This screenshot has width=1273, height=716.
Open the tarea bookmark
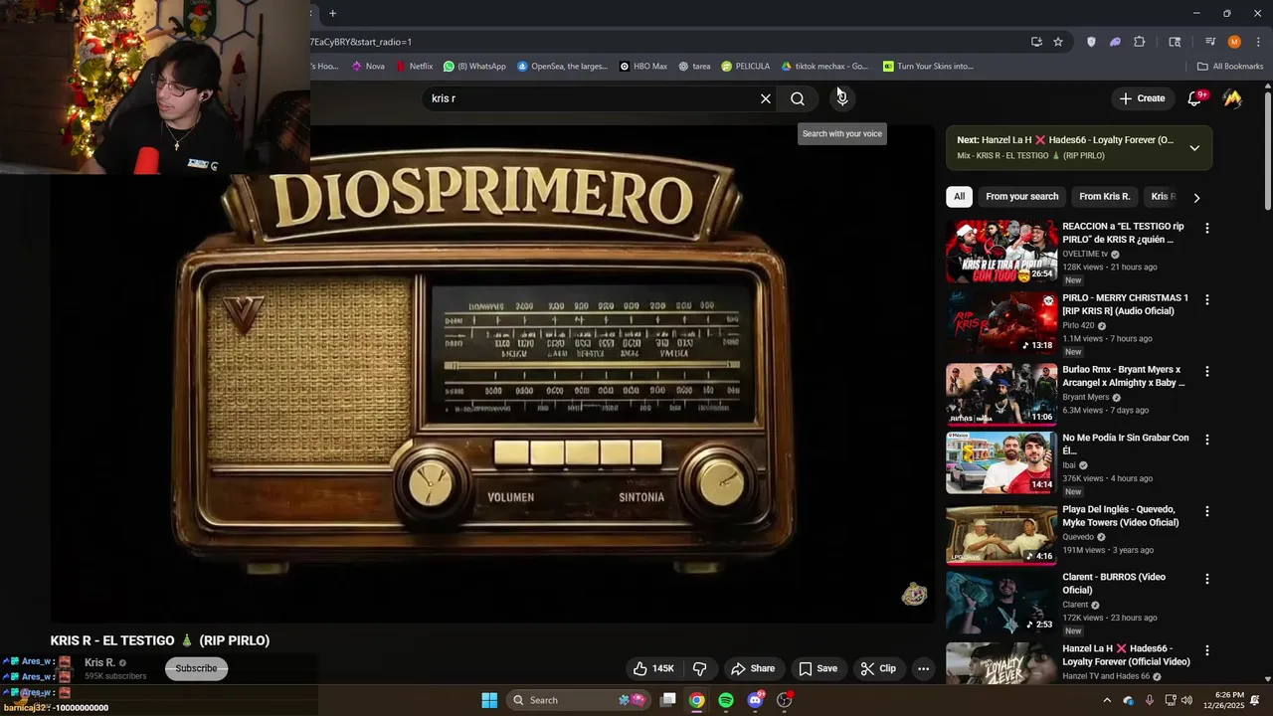click(x=694, y=67)
